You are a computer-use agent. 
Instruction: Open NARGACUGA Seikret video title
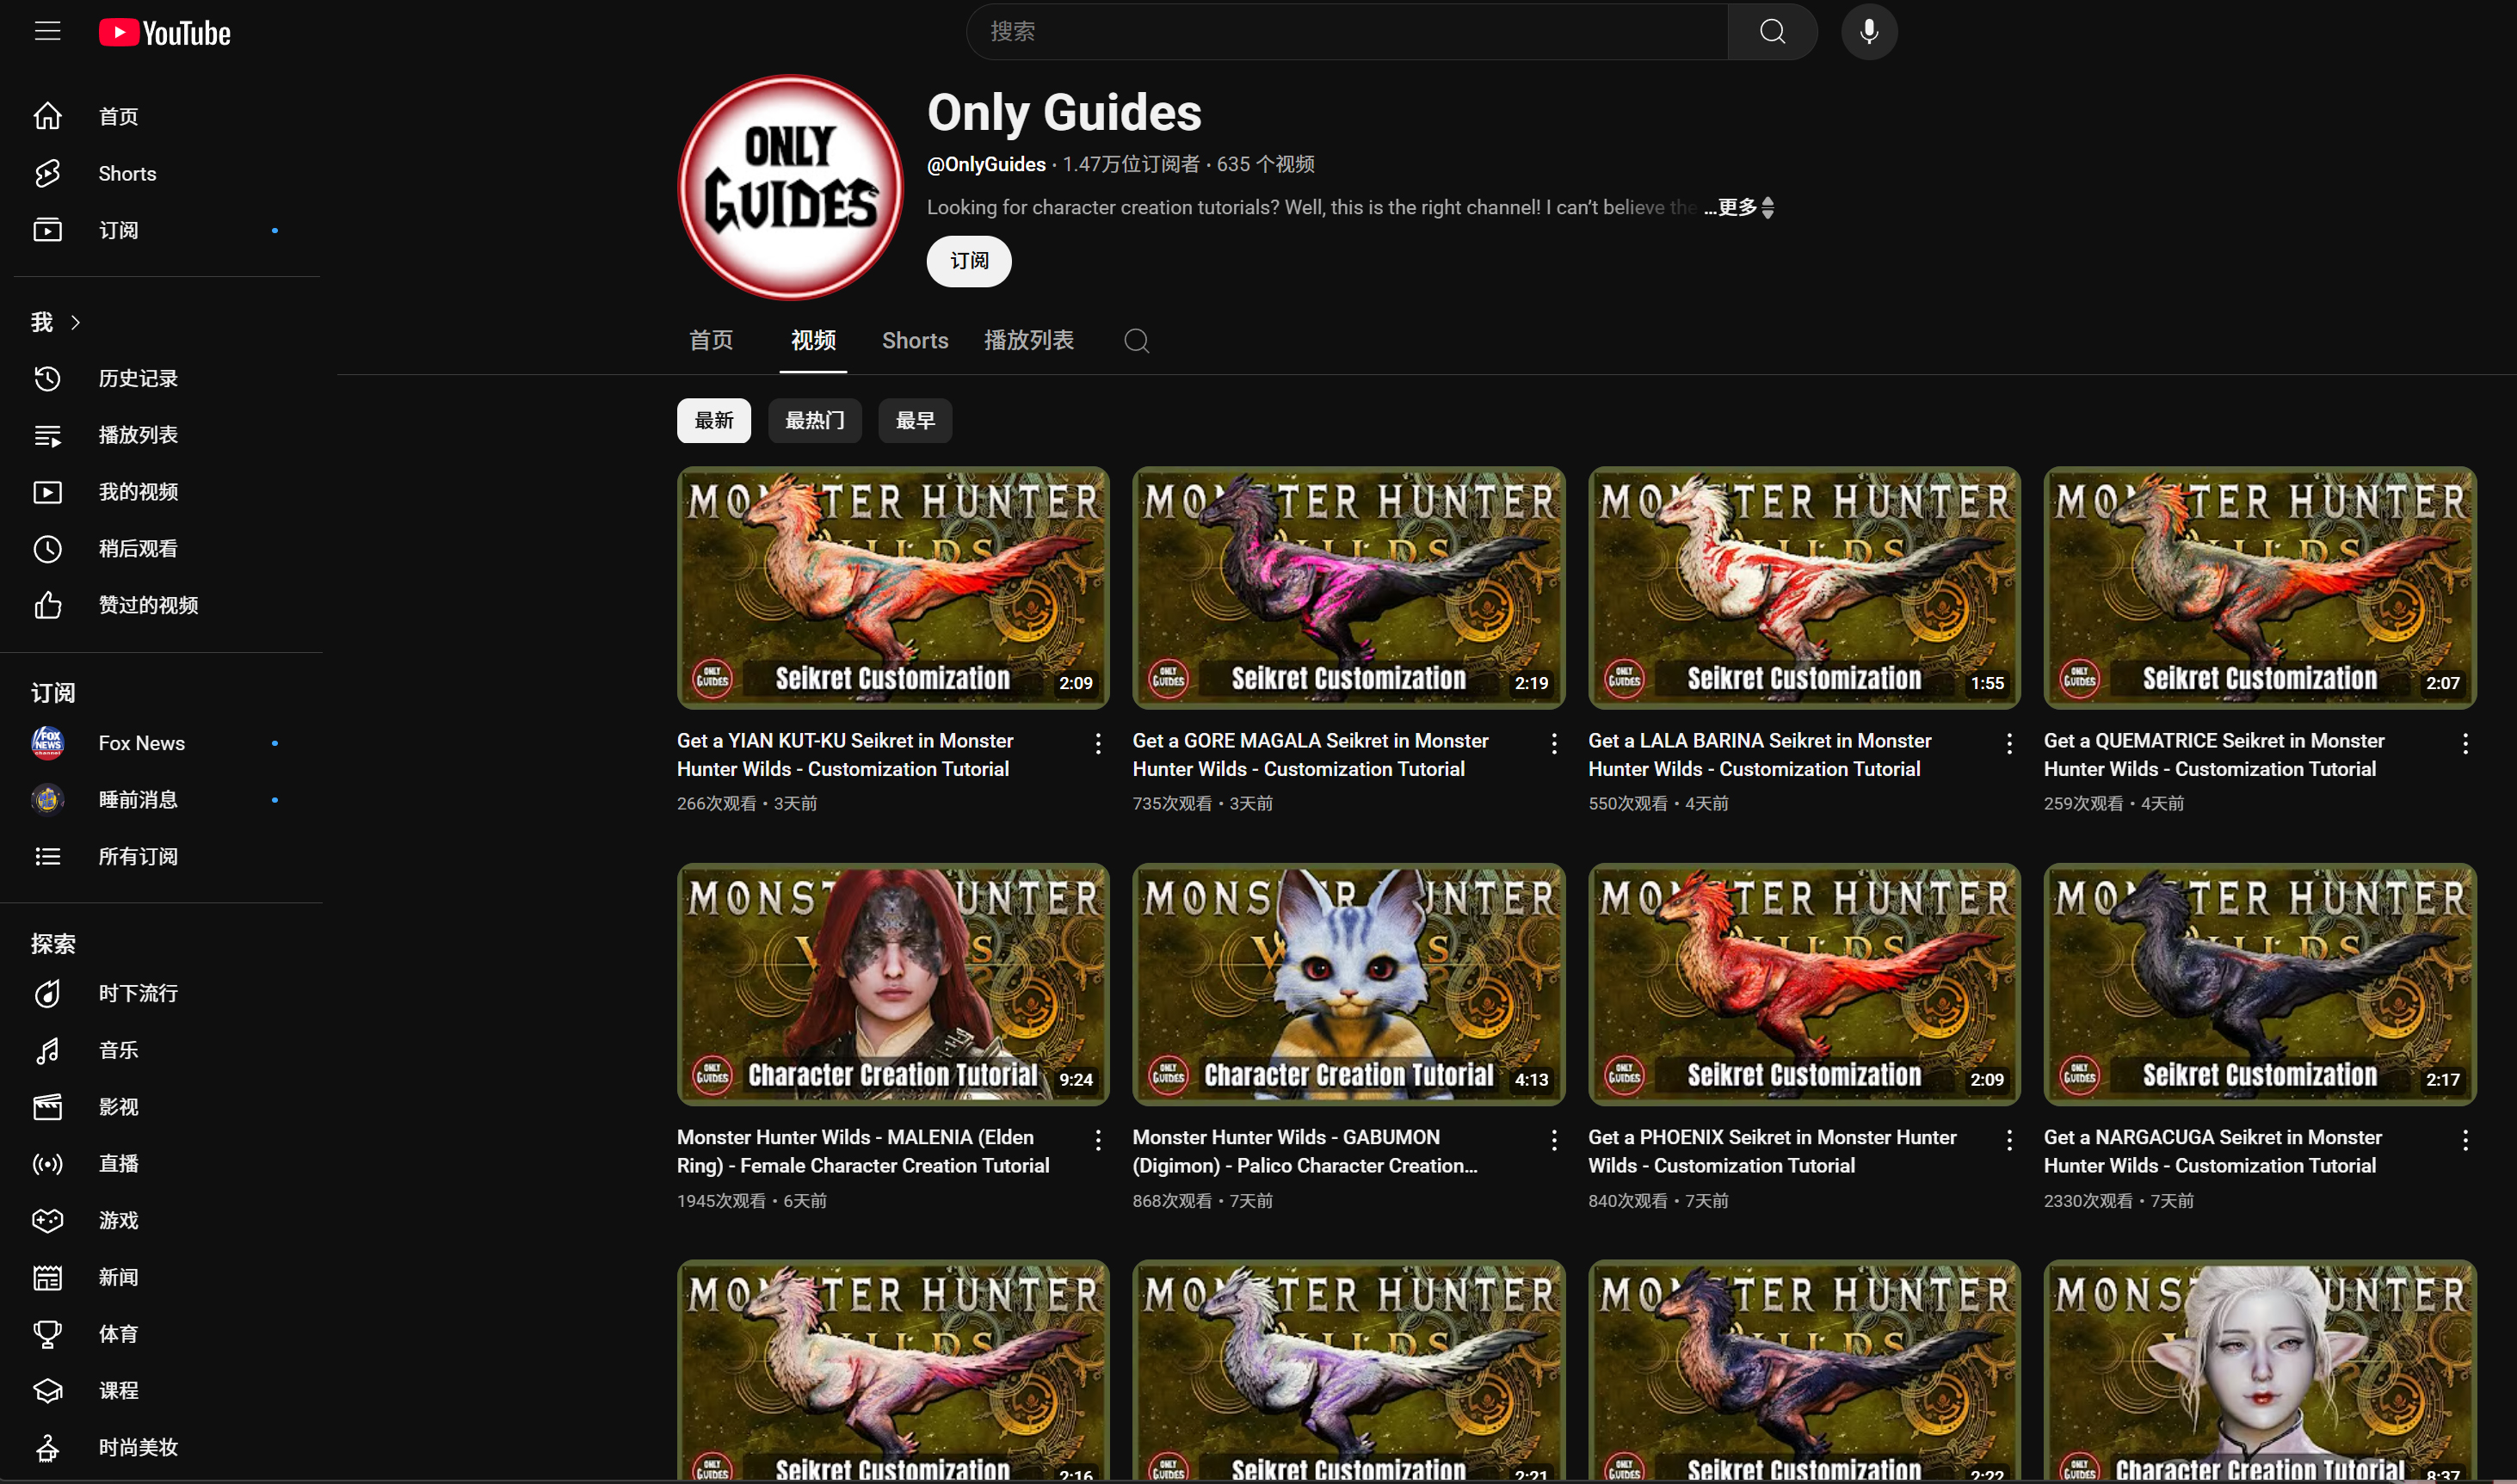click(x=2213, y=1152)
